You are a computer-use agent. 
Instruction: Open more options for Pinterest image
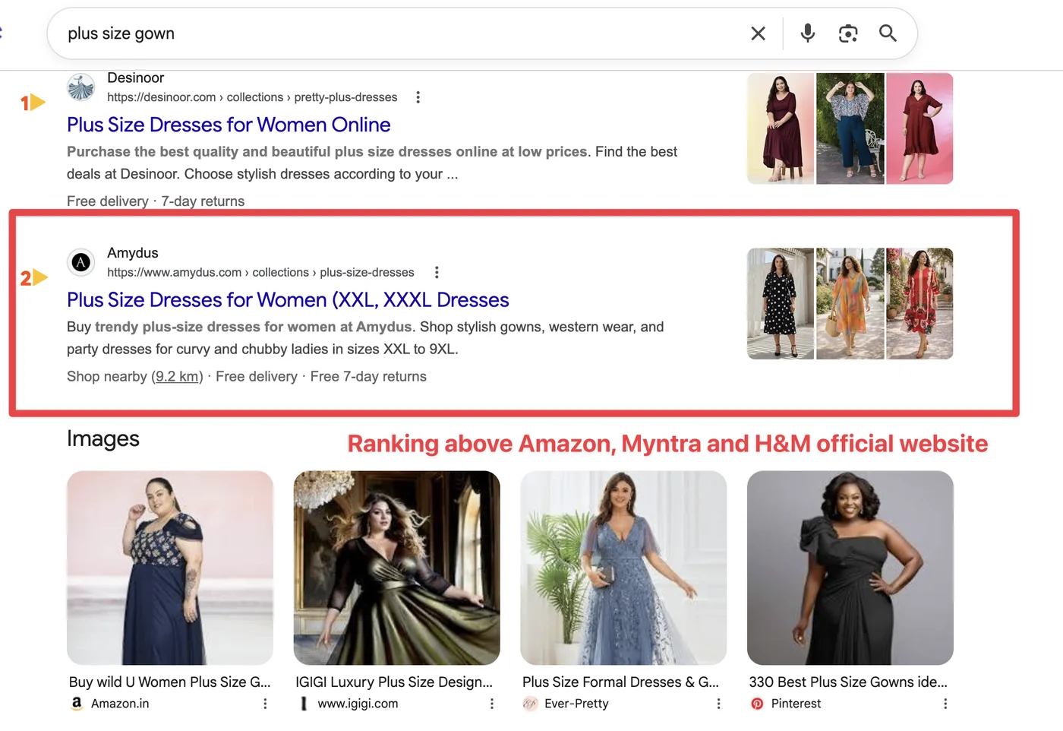(945, 704)
